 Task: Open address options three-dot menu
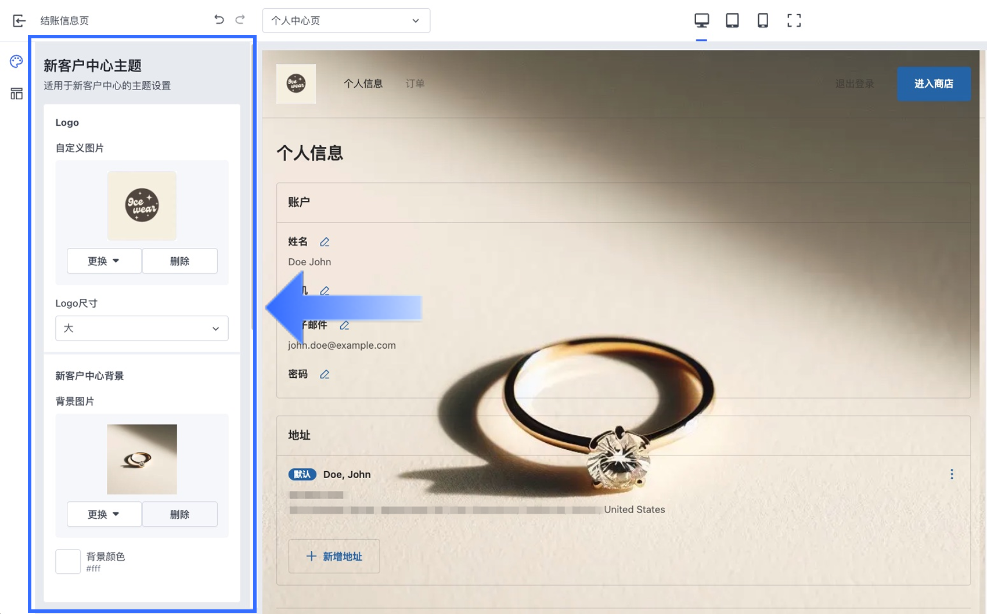click(952, 474)
